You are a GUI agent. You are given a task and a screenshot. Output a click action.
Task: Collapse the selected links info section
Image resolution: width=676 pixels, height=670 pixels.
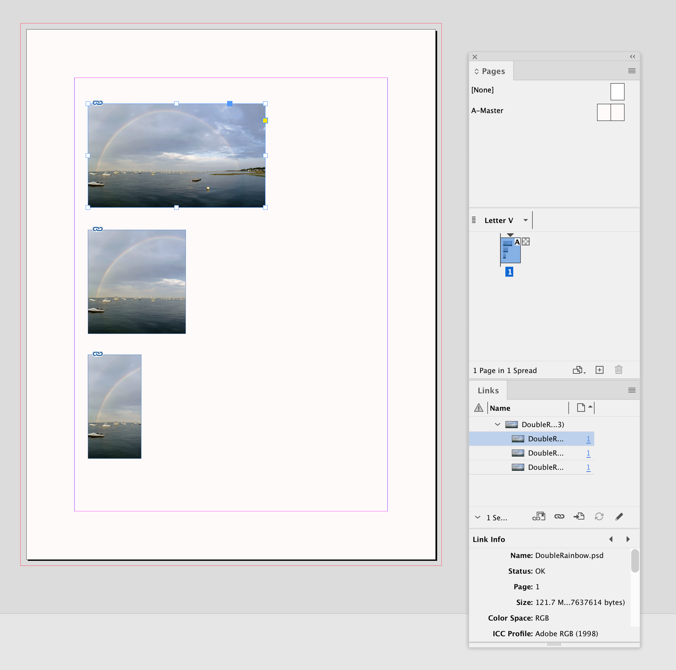coord(478,517)
